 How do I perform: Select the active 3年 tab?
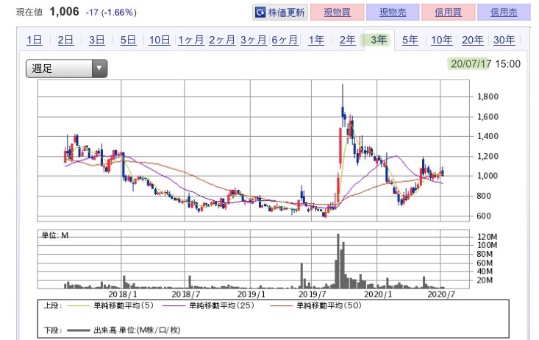pos(379,40)
